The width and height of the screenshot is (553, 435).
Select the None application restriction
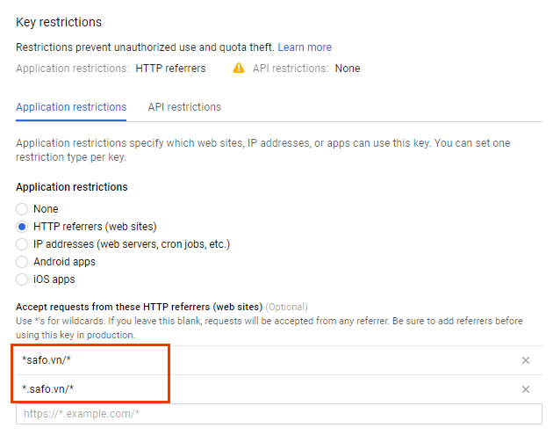[x=22, y=209]
